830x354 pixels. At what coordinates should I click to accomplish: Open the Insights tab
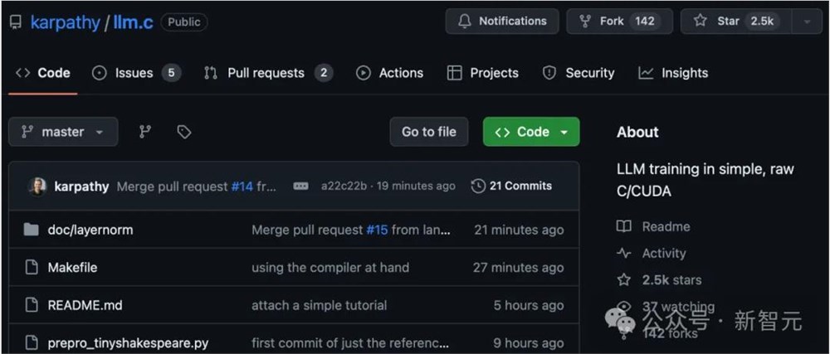point(673,73)
